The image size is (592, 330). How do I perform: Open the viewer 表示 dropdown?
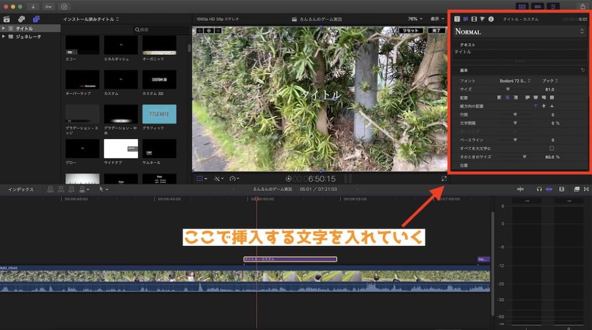(437, 19)
